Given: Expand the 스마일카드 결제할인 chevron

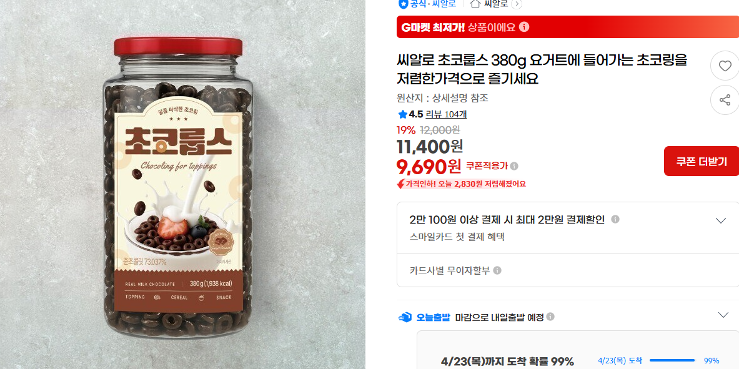Looking at the screenshot, I should pos(721,220).
